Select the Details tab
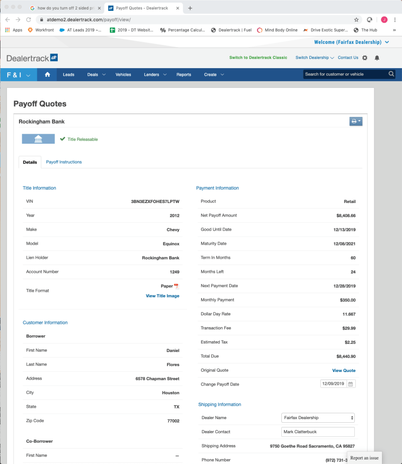This screenshot has width=402, height=464. pos(30,162)
